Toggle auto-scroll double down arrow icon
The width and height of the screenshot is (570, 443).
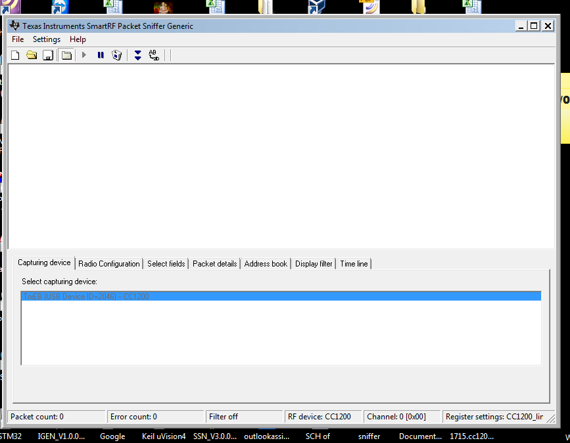(x=138, y=55)
